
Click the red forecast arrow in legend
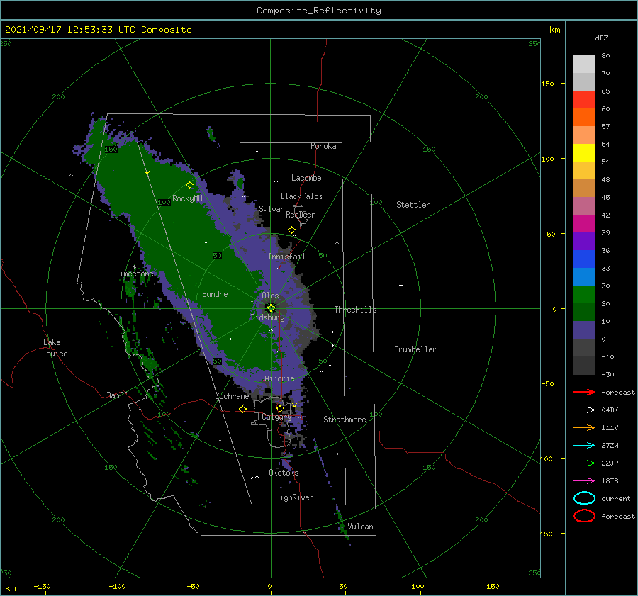coord(584,392)
